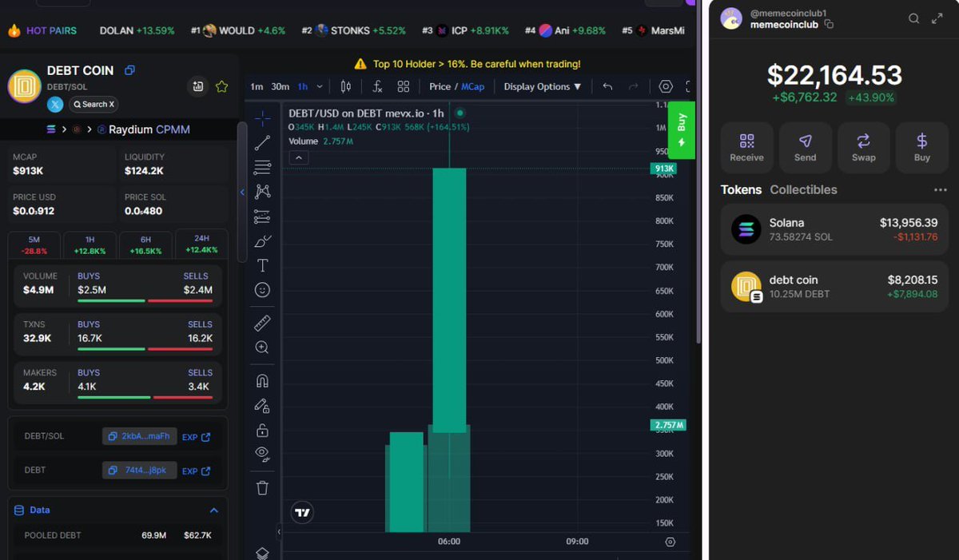Open chart time axis settings gear
The width and height of the screenshot is (959, 560).
[671, 542]
